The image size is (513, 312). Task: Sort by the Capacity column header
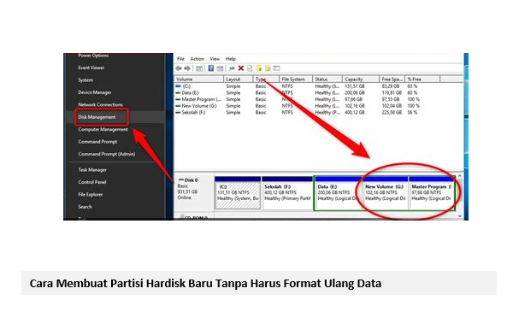tap(361, 79)
